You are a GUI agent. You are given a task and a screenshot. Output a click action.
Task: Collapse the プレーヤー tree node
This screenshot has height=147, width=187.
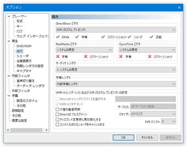[x=9, y=16]
